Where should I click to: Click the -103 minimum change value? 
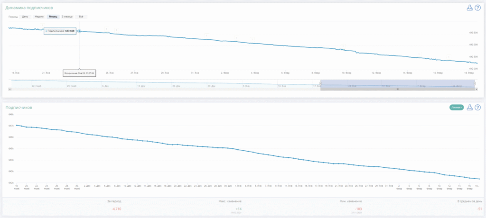(x=358, y=208)
